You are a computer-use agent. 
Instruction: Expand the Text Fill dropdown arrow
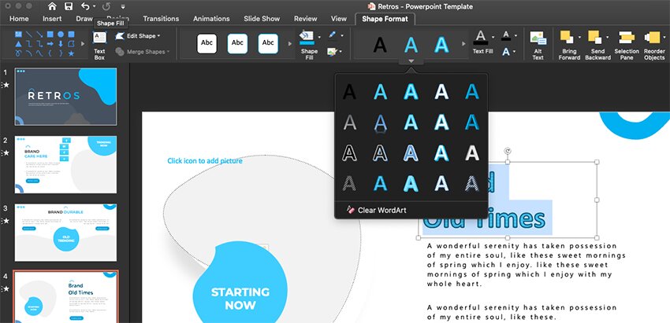(x=493, y=37)
